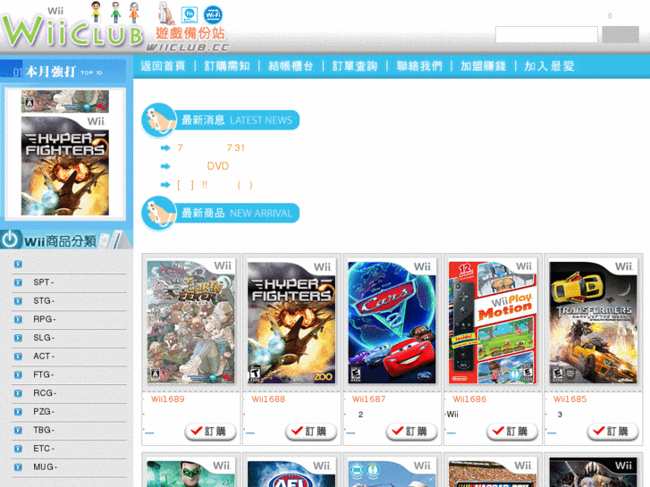Screen dimensions: 650x487
Task: Order item Wii1685 with the 訂購 button
Action: (x=612, y=432)
